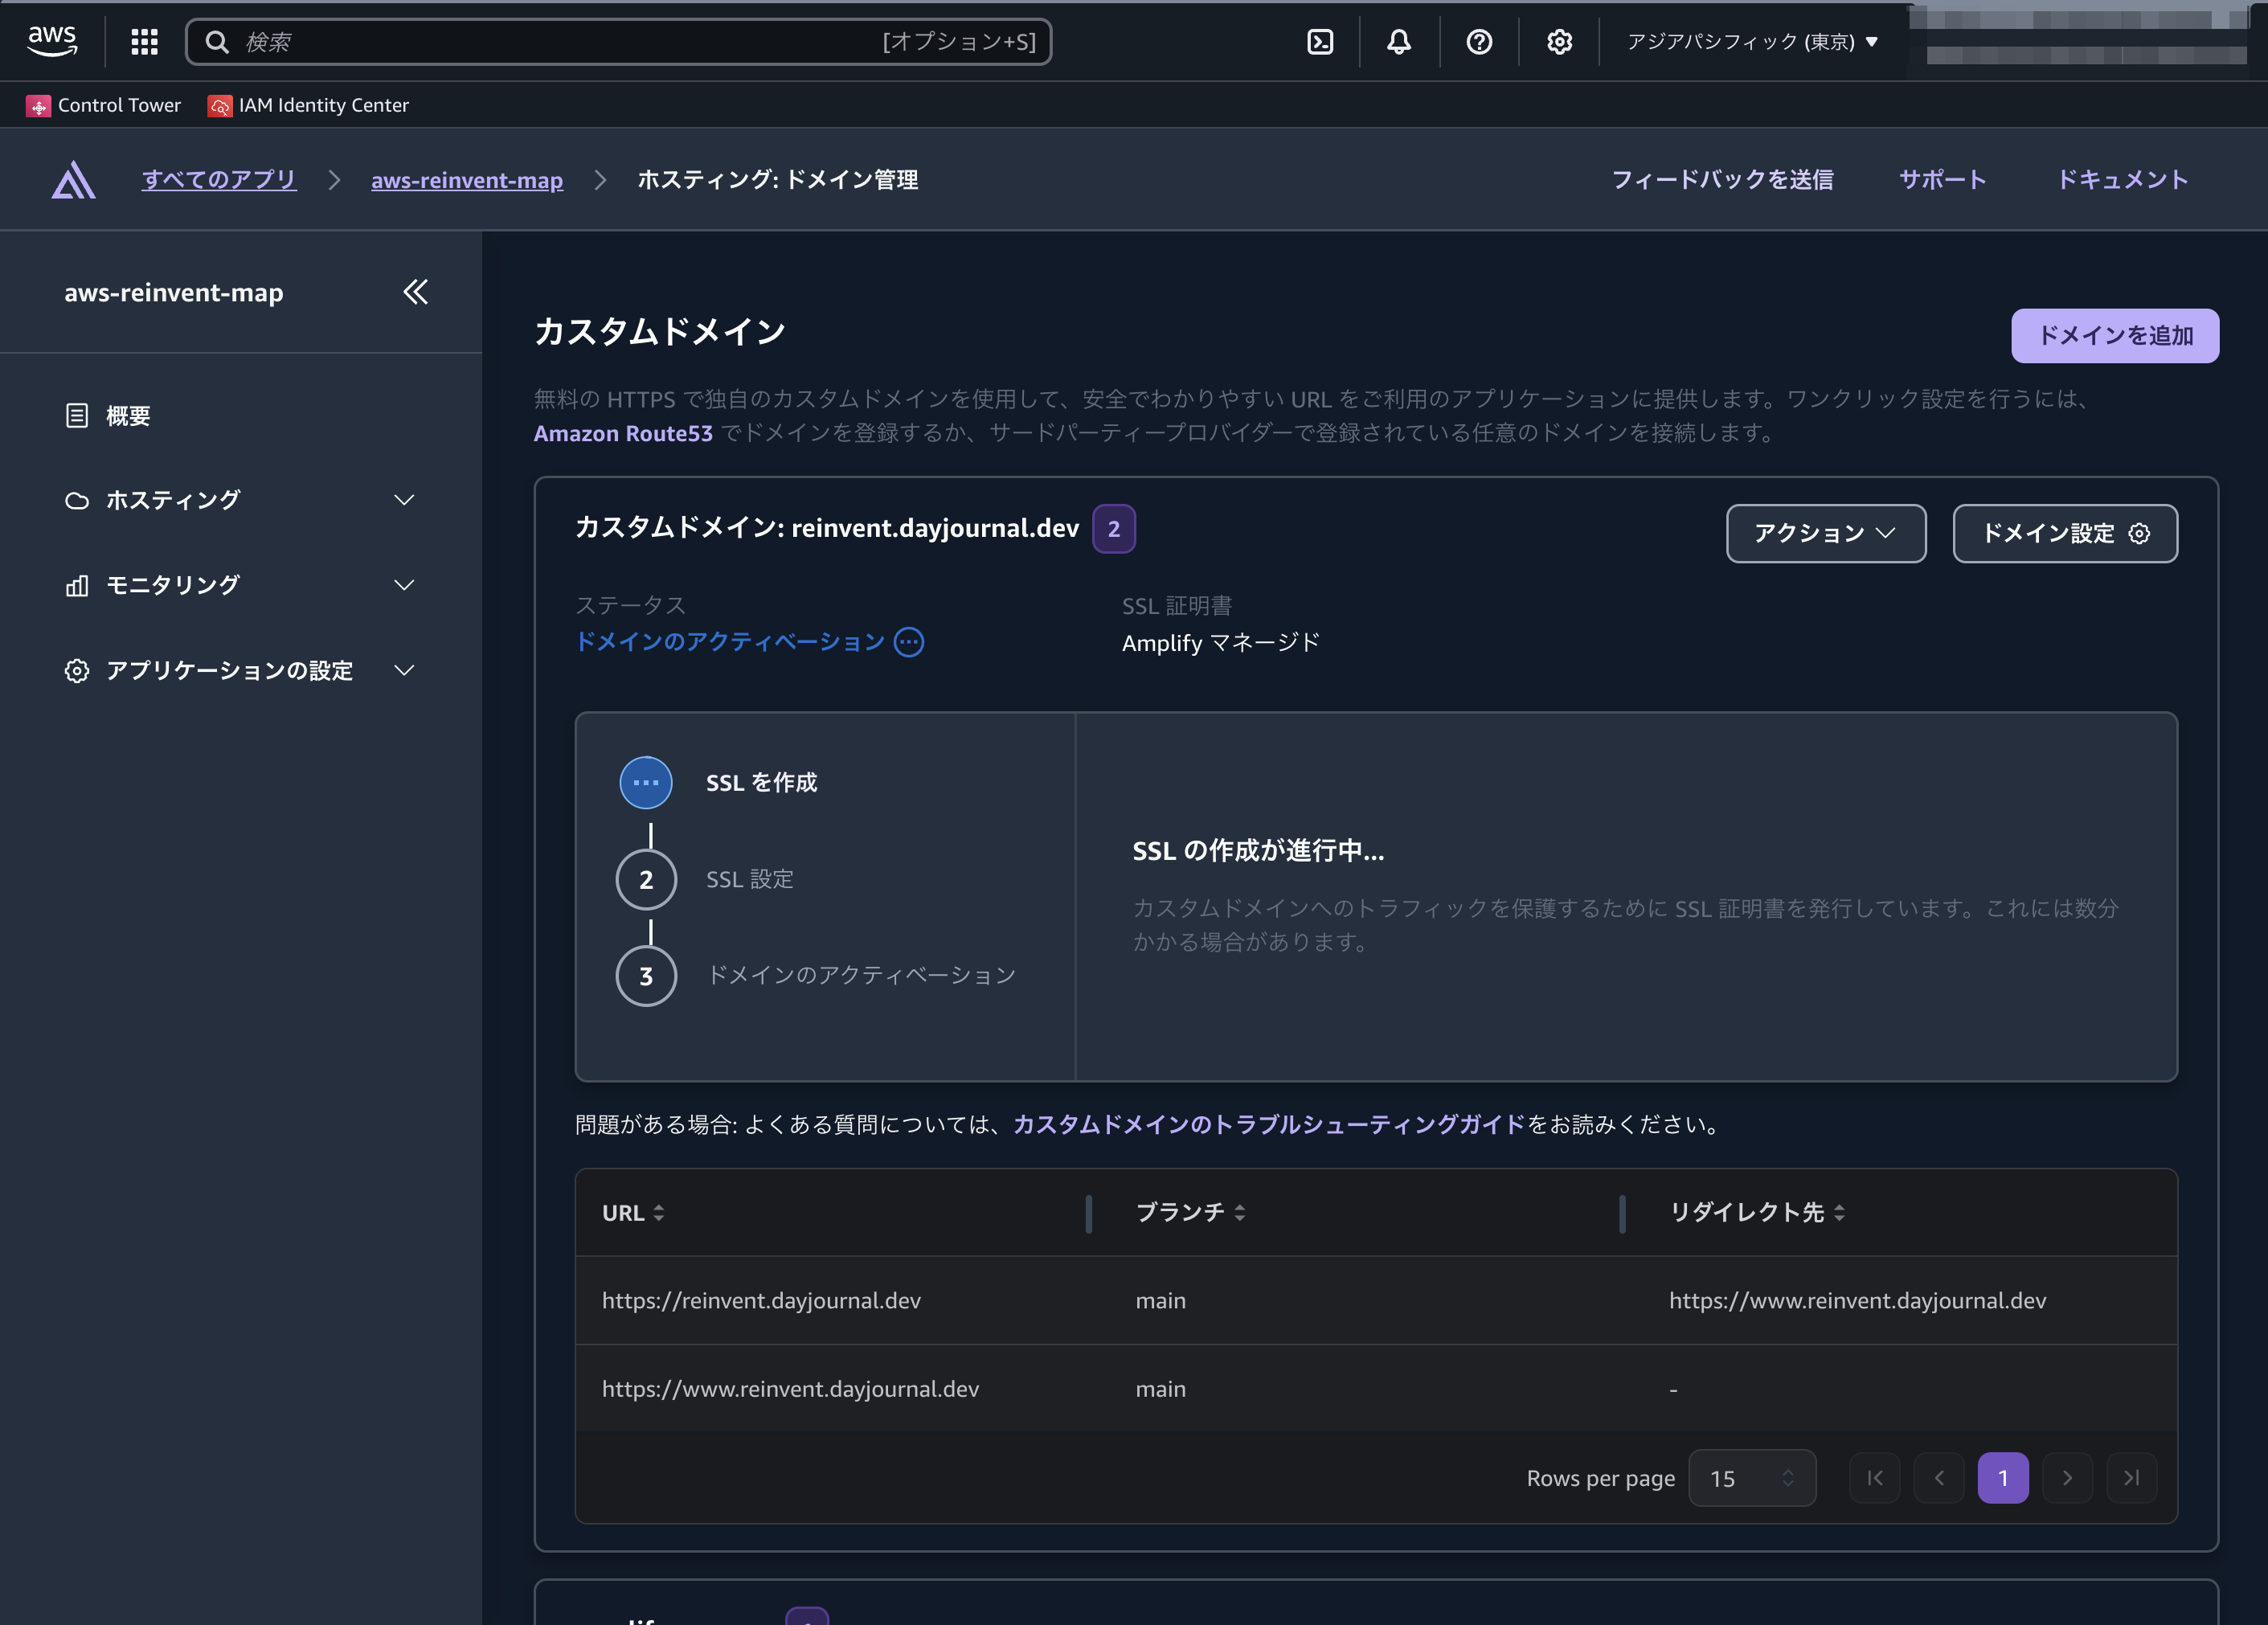Open Rows per page selector
2268x1625 pixels.
(x=1751, y=1478)
